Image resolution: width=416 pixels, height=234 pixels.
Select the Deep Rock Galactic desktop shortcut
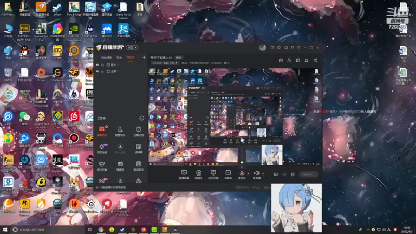point(123,10)
